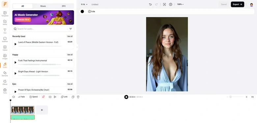
Task: Click the zoom in plus icon on timeline
Action: point(246,97)
